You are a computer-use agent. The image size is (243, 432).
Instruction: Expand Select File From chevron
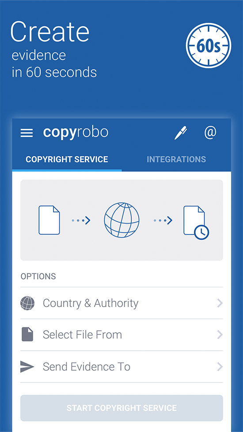click(220, 335)
